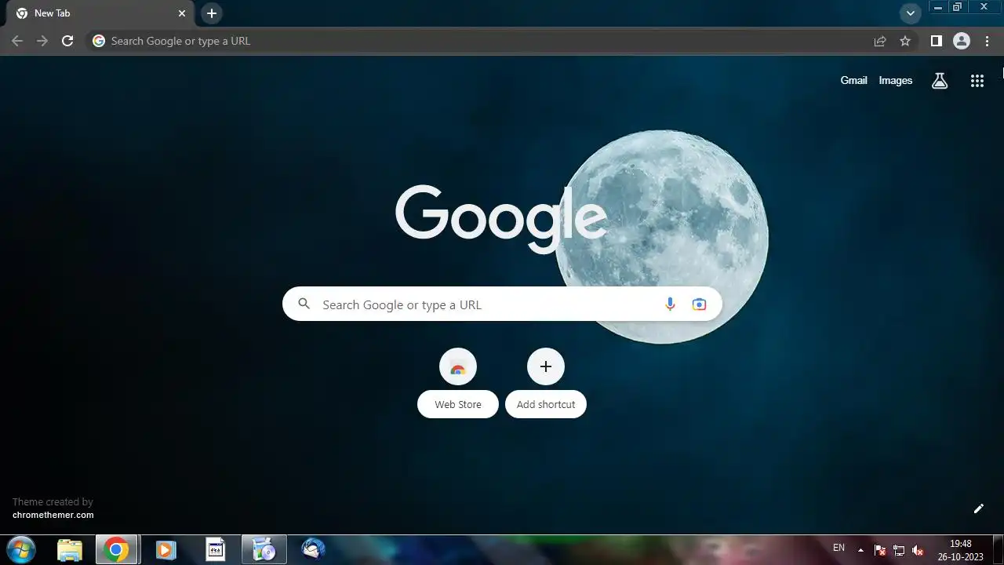Open the Windows Start menu
Viewport: 1004px width, 565px height.
point(21,550)
